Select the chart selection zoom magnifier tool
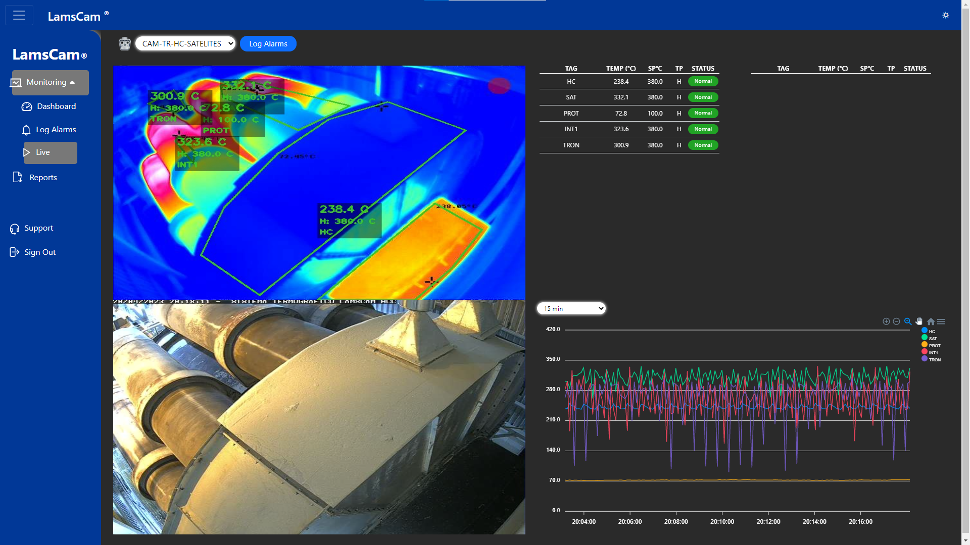 point(908,321)
